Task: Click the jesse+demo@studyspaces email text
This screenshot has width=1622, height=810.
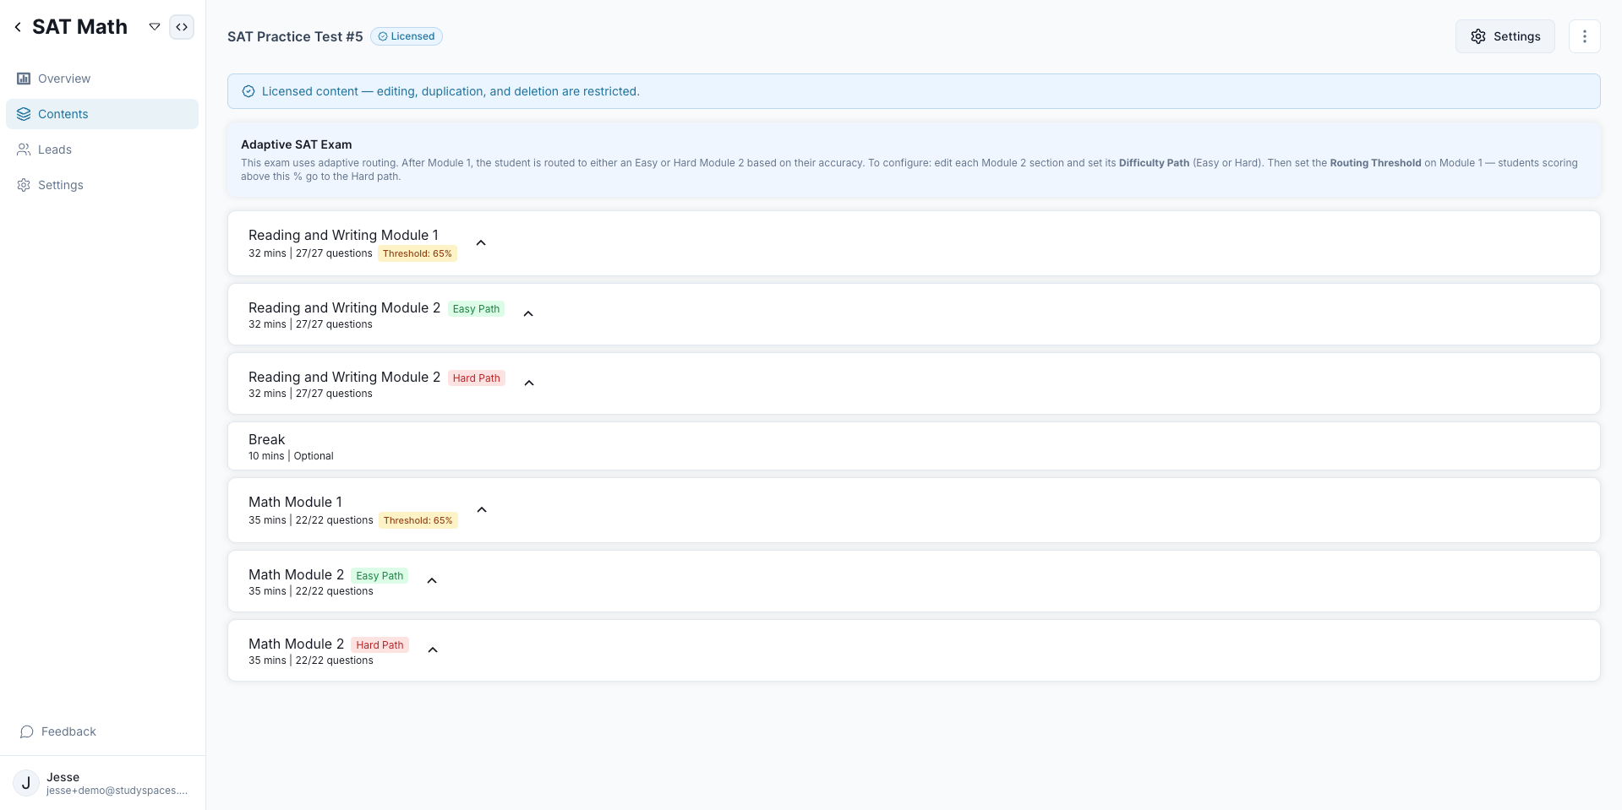Action: (117, 791)
